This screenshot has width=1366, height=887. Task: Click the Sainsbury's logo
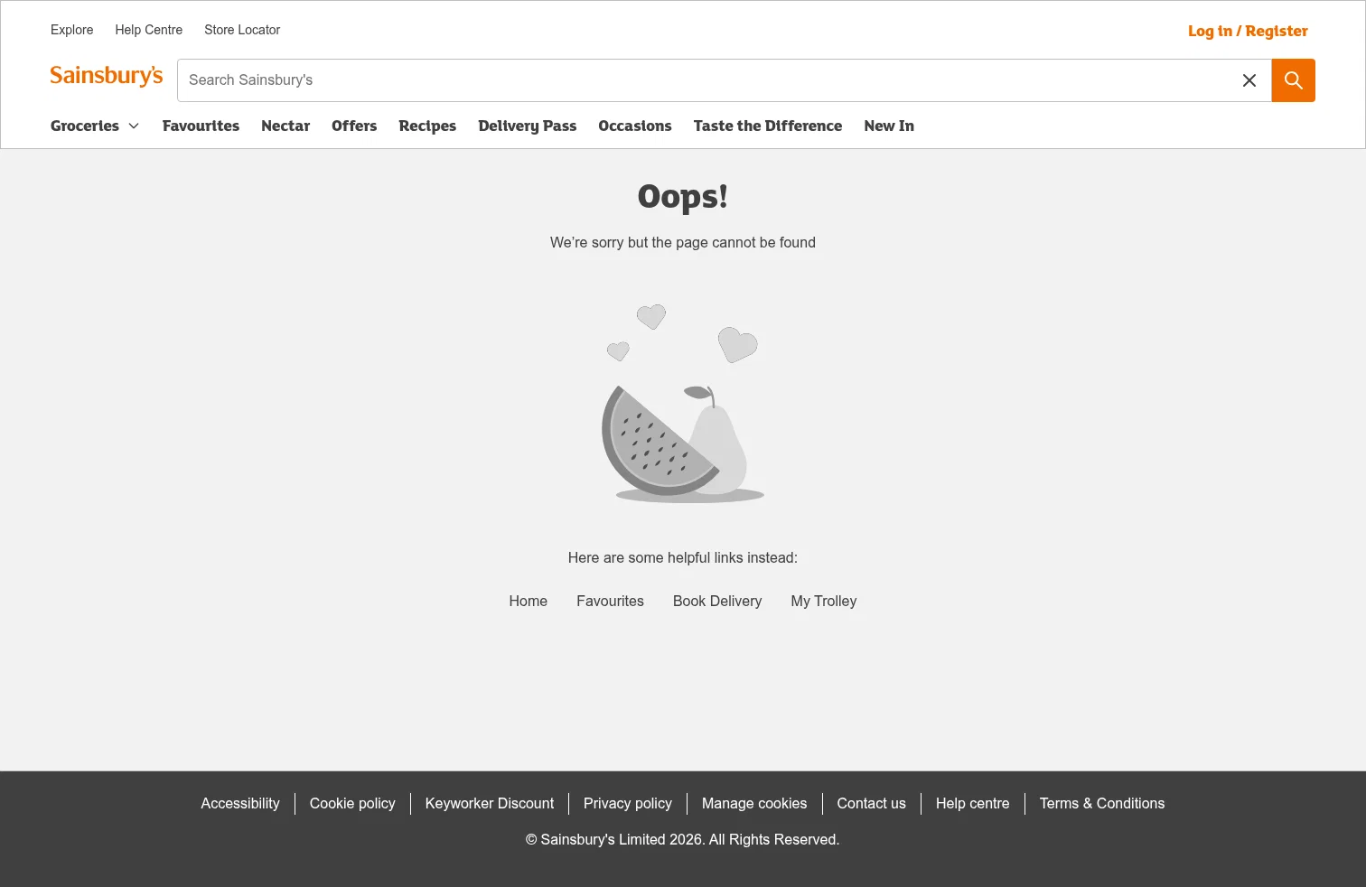coord(107,76)
